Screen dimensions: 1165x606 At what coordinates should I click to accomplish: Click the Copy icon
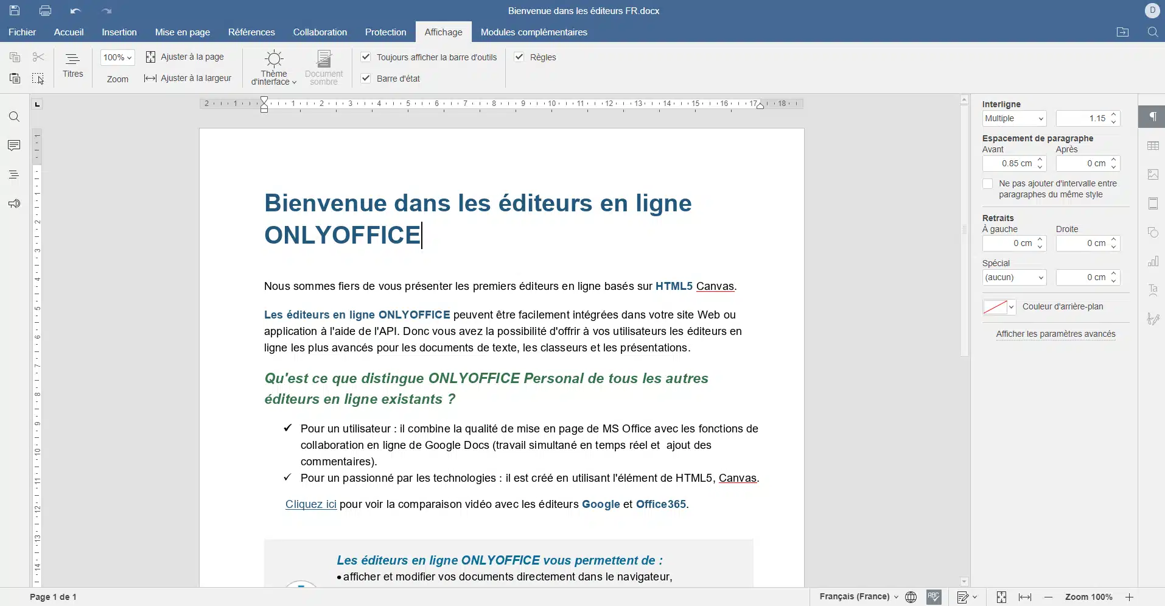[15, 57]
